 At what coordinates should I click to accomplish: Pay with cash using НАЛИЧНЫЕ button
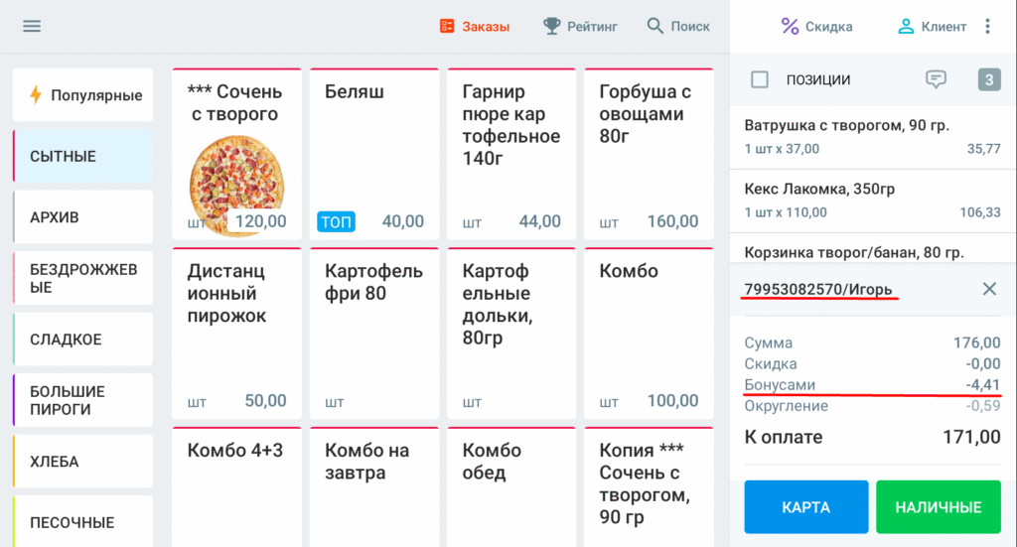(x=939, y=507)
